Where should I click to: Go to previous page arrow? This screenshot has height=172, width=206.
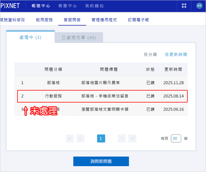(x=80, y=138)
